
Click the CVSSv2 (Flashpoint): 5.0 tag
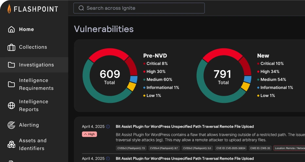pos(197,148)
